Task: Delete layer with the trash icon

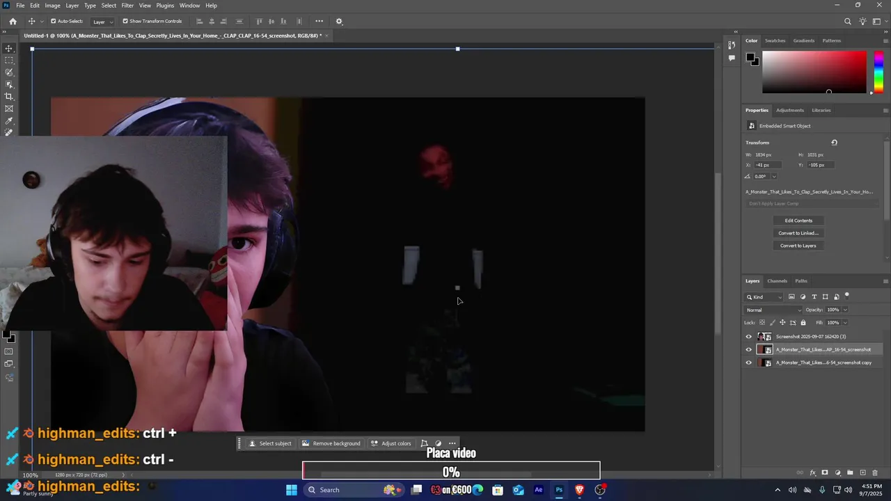Action: click(x=876, y=472)
